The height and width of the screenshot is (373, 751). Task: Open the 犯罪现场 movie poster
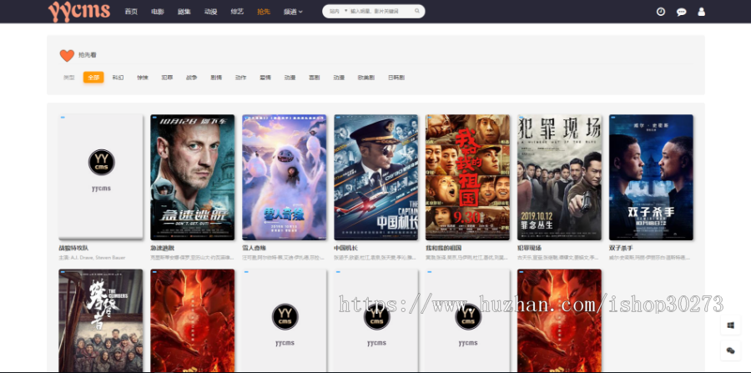559,177
